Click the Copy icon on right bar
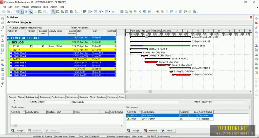The image size is (259, 138). (256, 32)
